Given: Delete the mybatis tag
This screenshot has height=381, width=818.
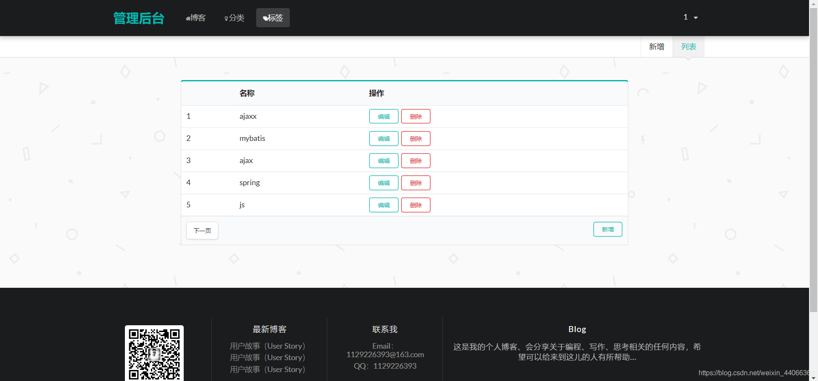Looking at the screenshot, I should pos(416,138).
